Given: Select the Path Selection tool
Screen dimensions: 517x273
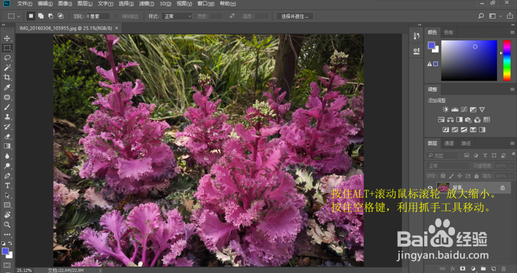Looking at the screenshot, I should click(7, 196).
